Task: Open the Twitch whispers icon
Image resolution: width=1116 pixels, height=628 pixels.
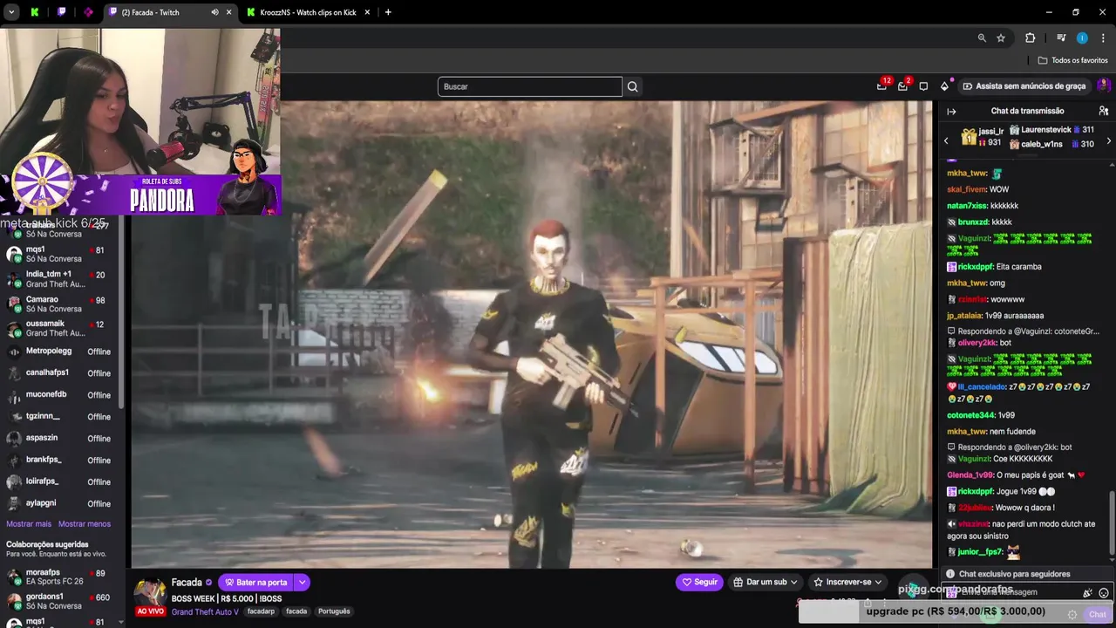Action: 923,86
